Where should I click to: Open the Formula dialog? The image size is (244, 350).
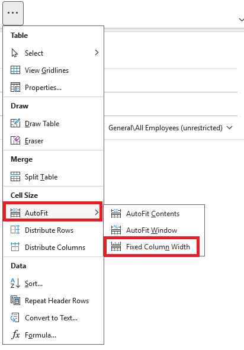[x=53, y=335]
